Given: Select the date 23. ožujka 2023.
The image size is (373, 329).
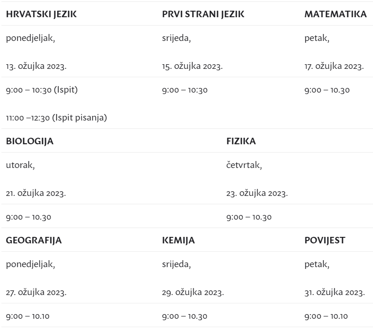Looking at the screenshot, I should pyautogui.click(x=257, y=193).
